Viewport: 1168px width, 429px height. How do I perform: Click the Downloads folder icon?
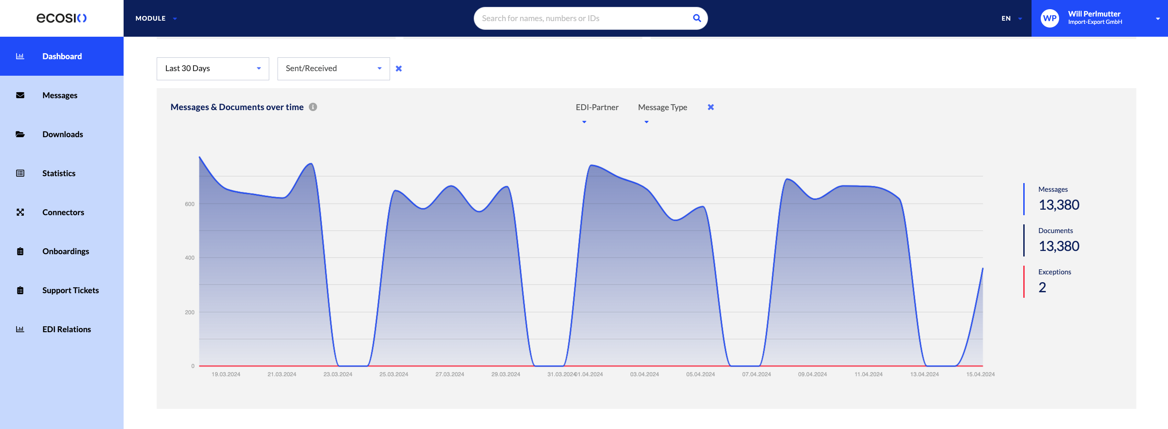pos(20,134)
